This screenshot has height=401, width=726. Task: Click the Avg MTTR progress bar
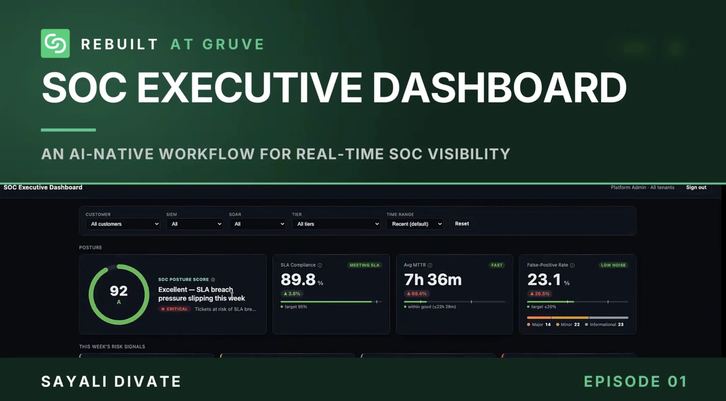pyautogui.click(x=454, y=302)
